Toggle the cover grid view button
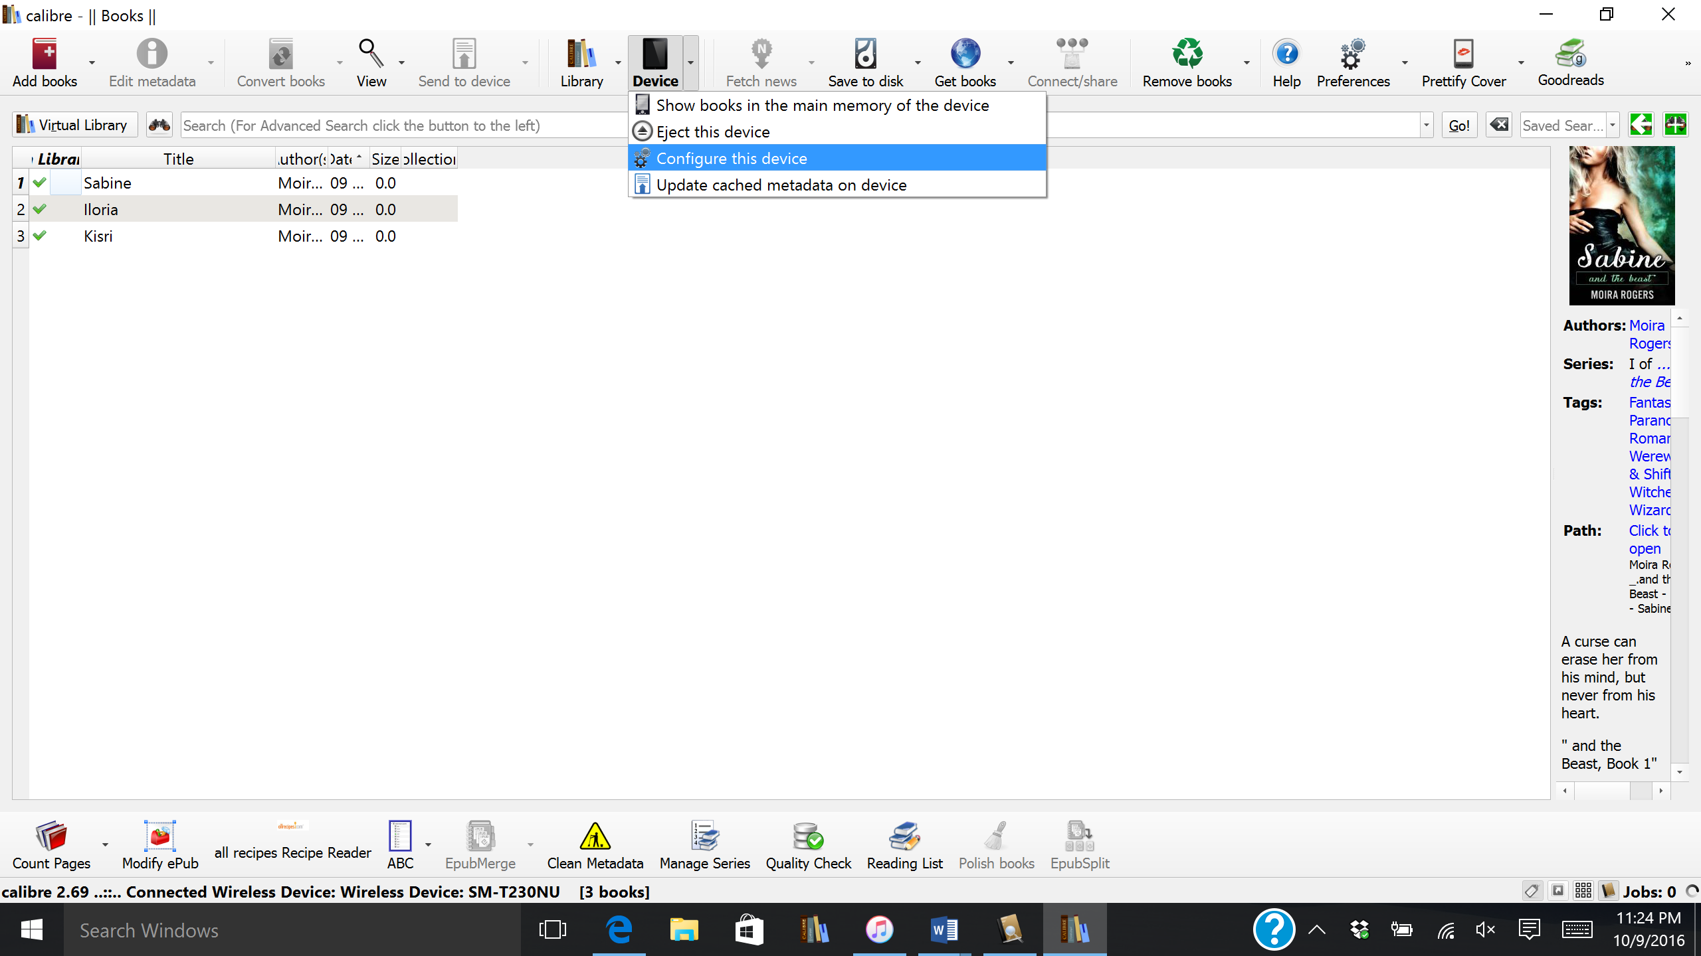The image size is (1701, 956). coord(1583,891)
